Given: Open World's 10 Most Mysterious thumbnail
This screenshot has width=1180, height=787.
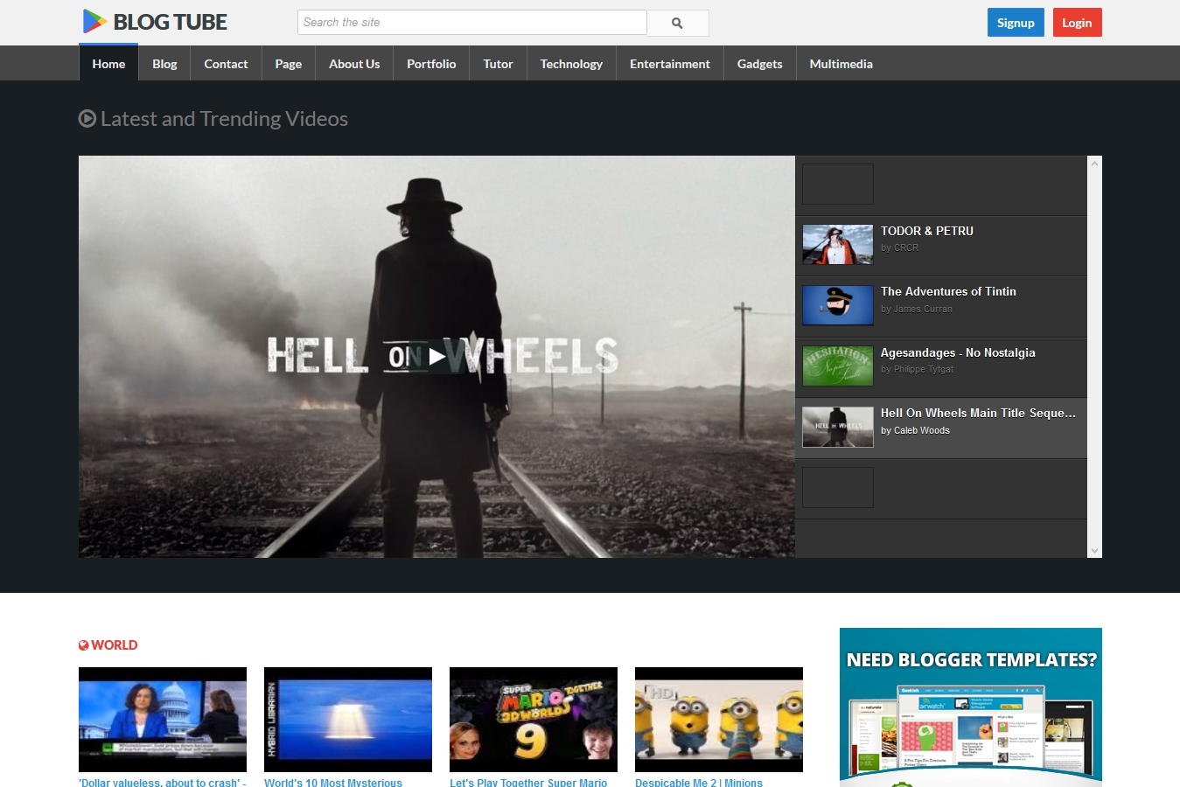Looking at the screenshot, I should [x=348, y=720].
